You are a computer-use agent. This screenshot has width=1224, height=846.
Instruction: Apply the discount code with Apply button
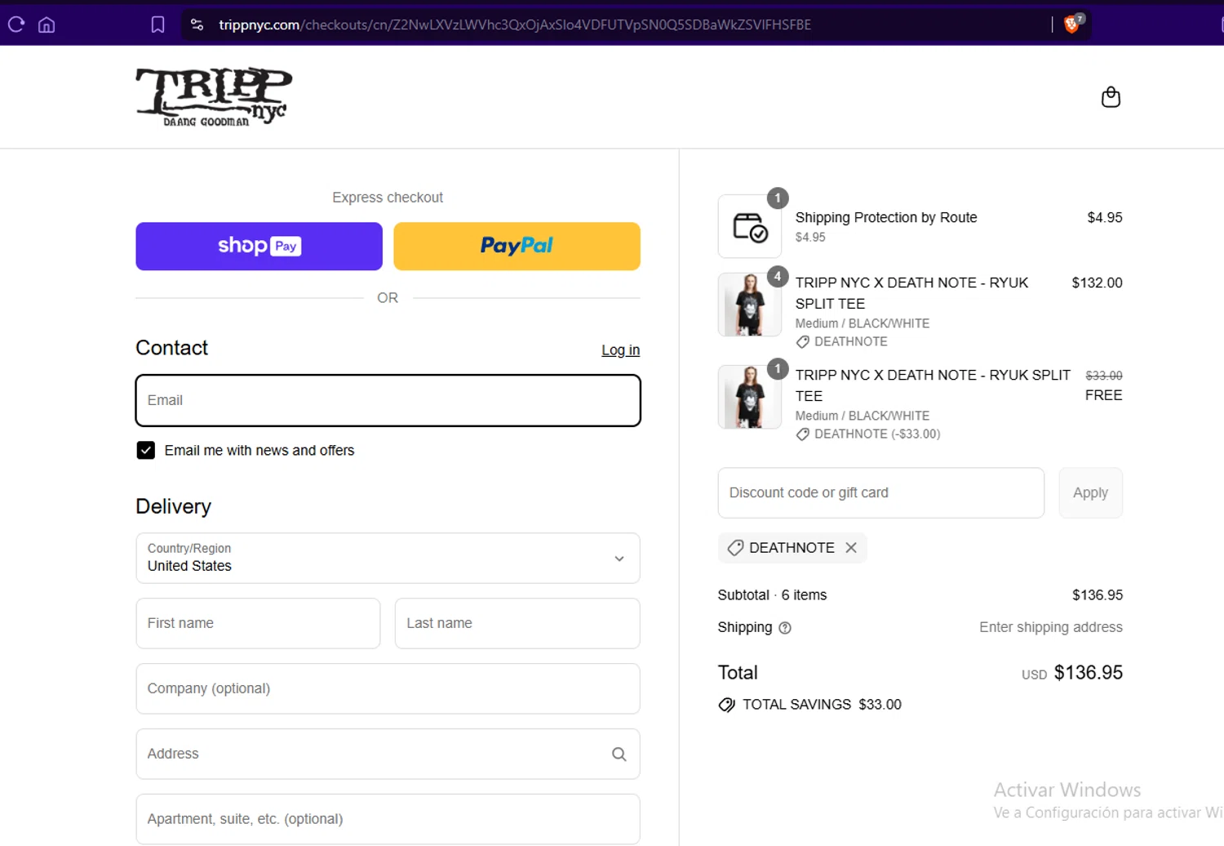(1090, 492)
